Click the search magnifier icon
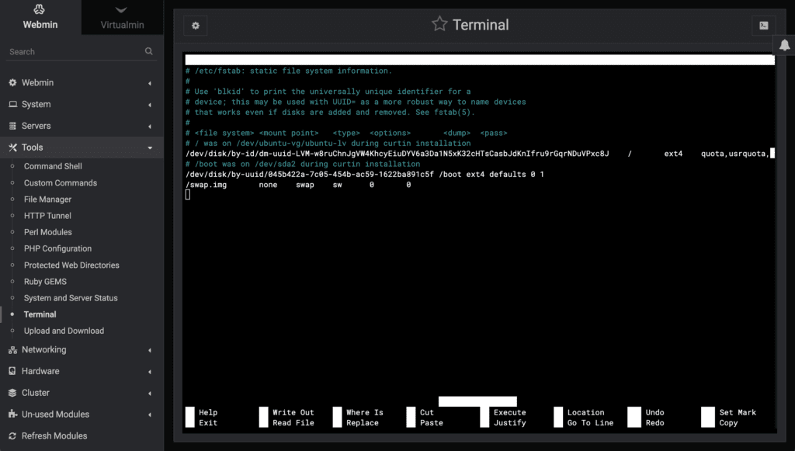The width and height of the screenshot is (795, 451). coord(148,51)
